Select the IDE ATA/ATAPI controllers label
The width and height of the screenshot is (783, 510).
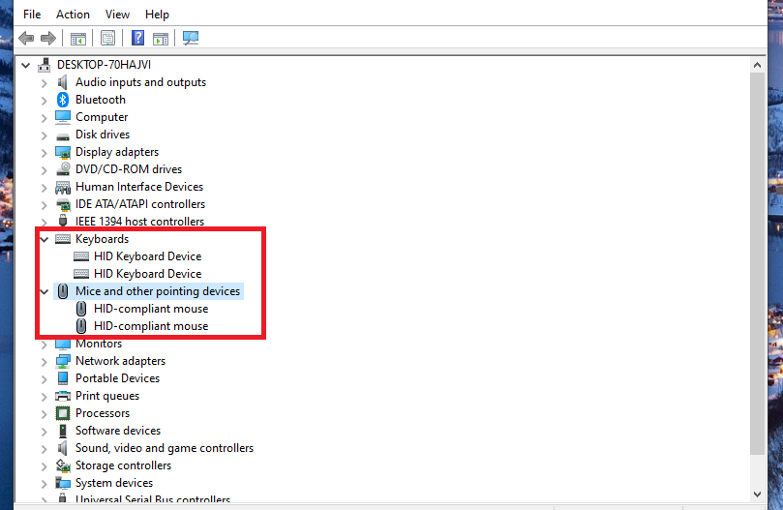click(139, 204)
